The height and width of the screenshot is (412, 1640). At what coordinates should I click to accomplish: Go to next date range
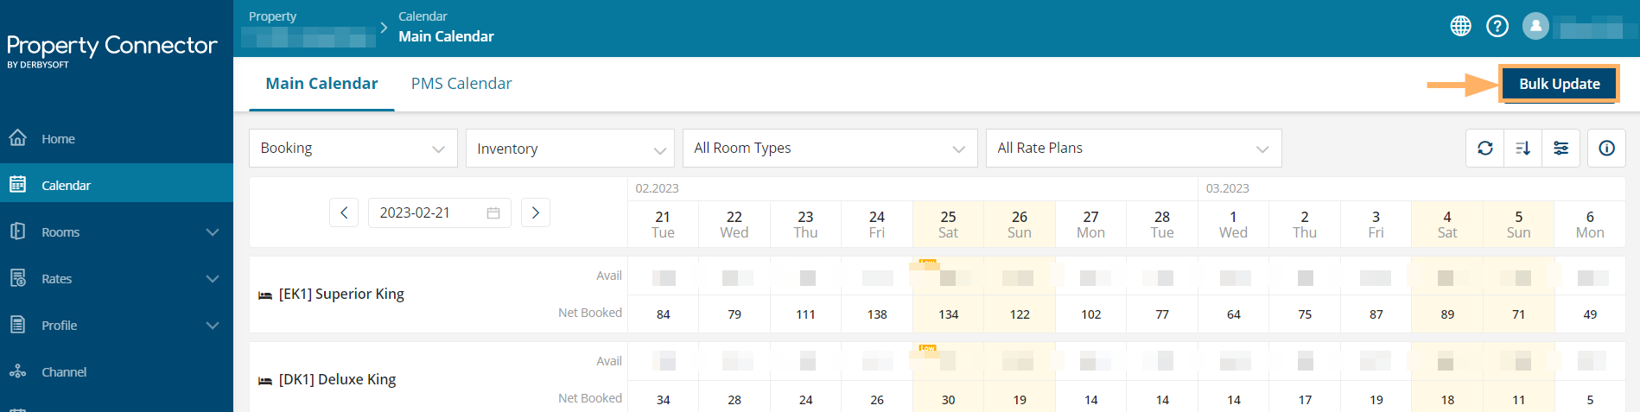536,212
